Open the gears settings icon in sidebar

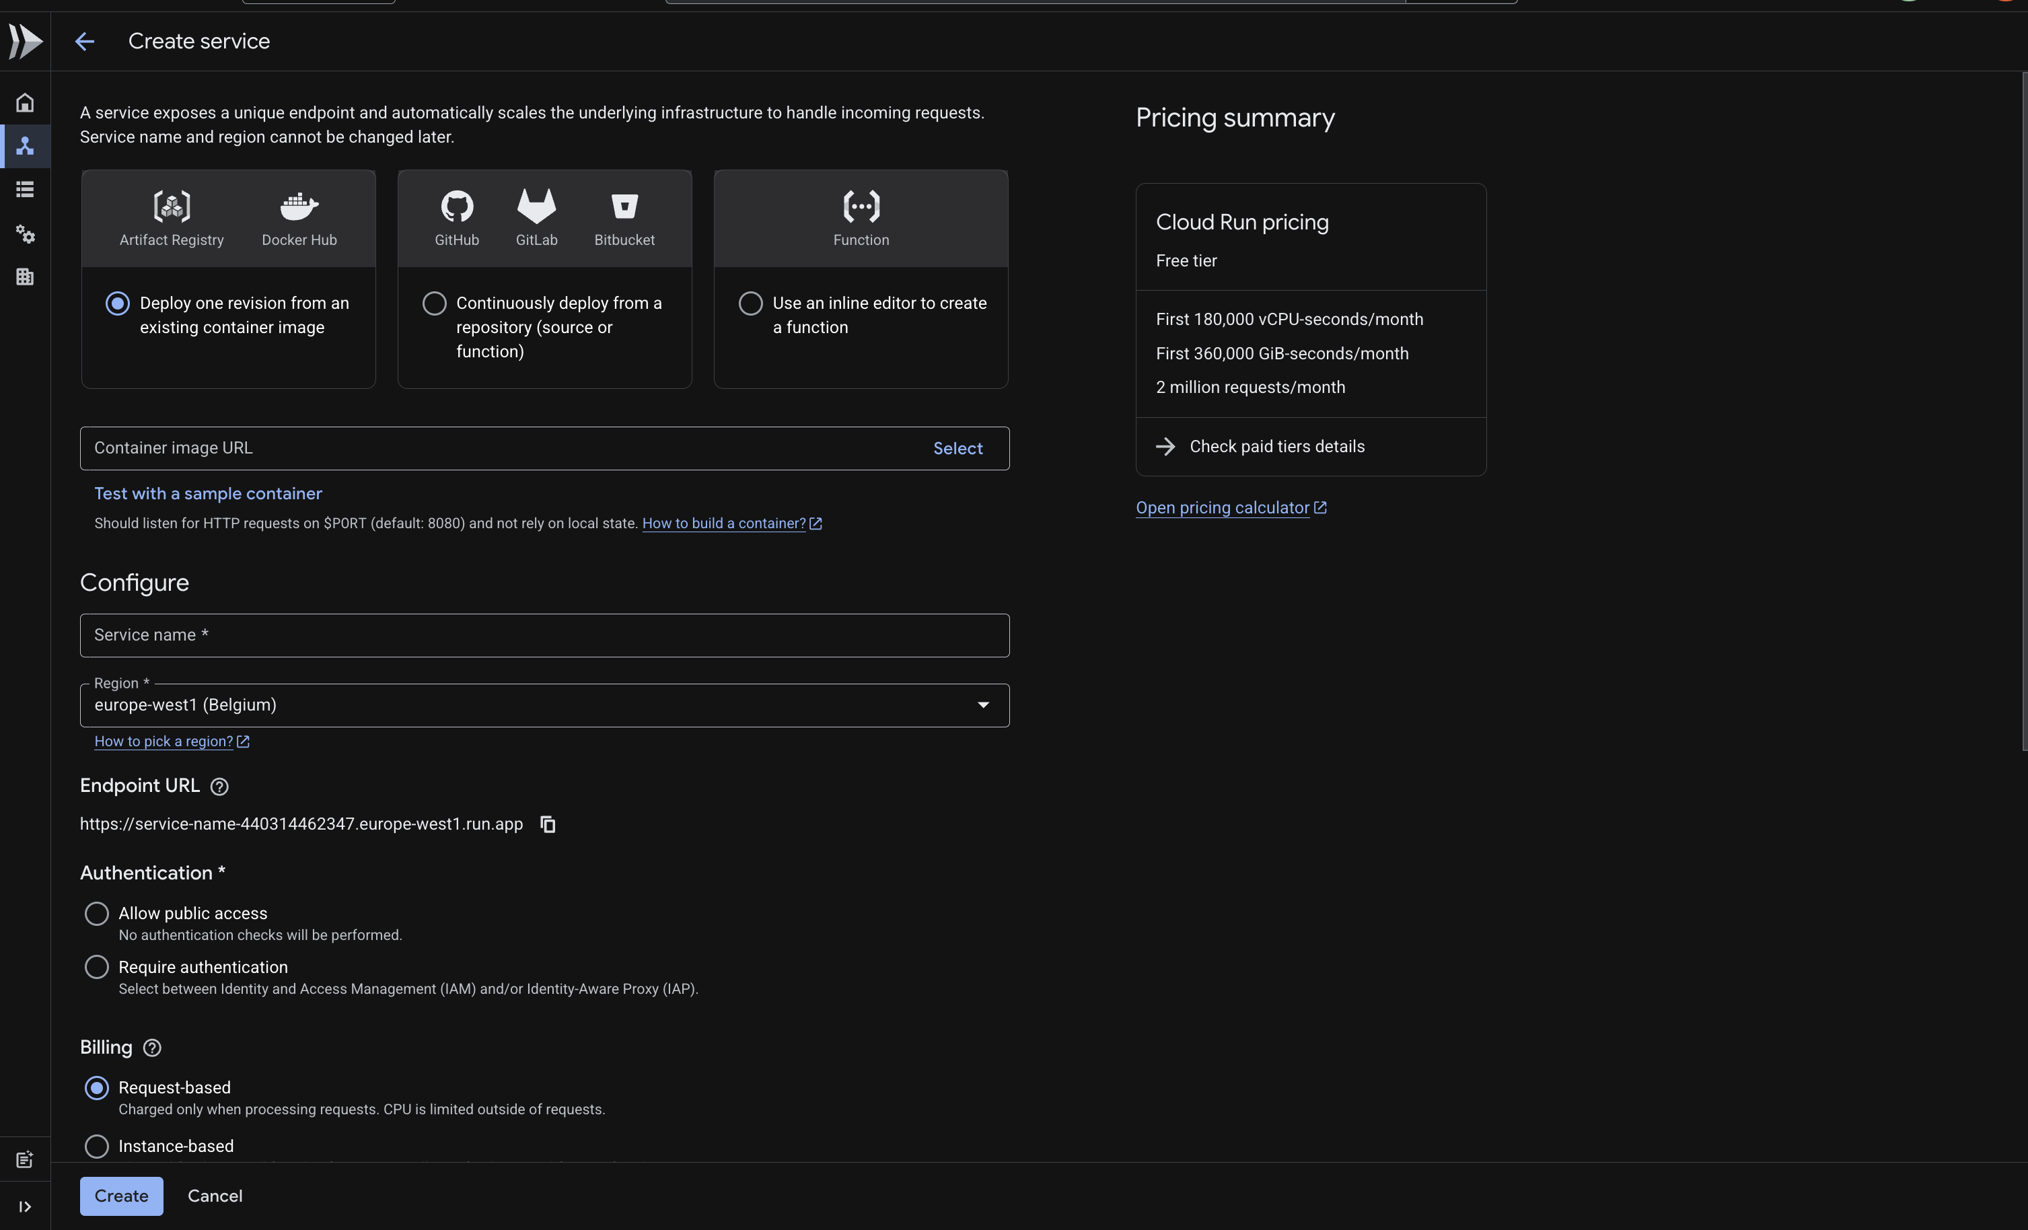(x=25, y=233)
